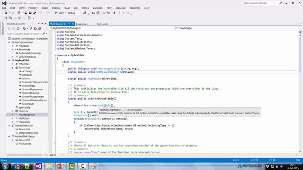Select CustomAction.config in Solution Explorer
Image resolution: width=303 pixels, height=170 pixels.
[29, 53]
